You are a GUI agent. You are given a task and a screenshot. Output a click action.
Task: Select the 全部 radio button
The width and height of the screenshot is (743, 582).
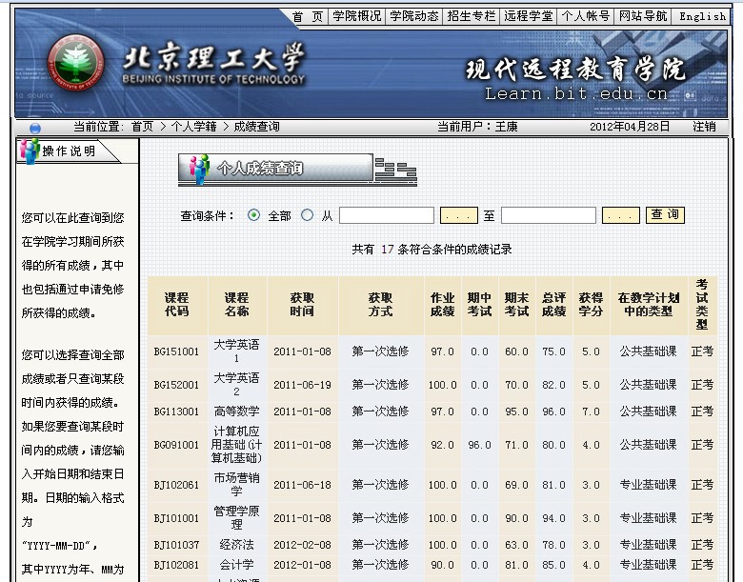[x=254, y=215]
